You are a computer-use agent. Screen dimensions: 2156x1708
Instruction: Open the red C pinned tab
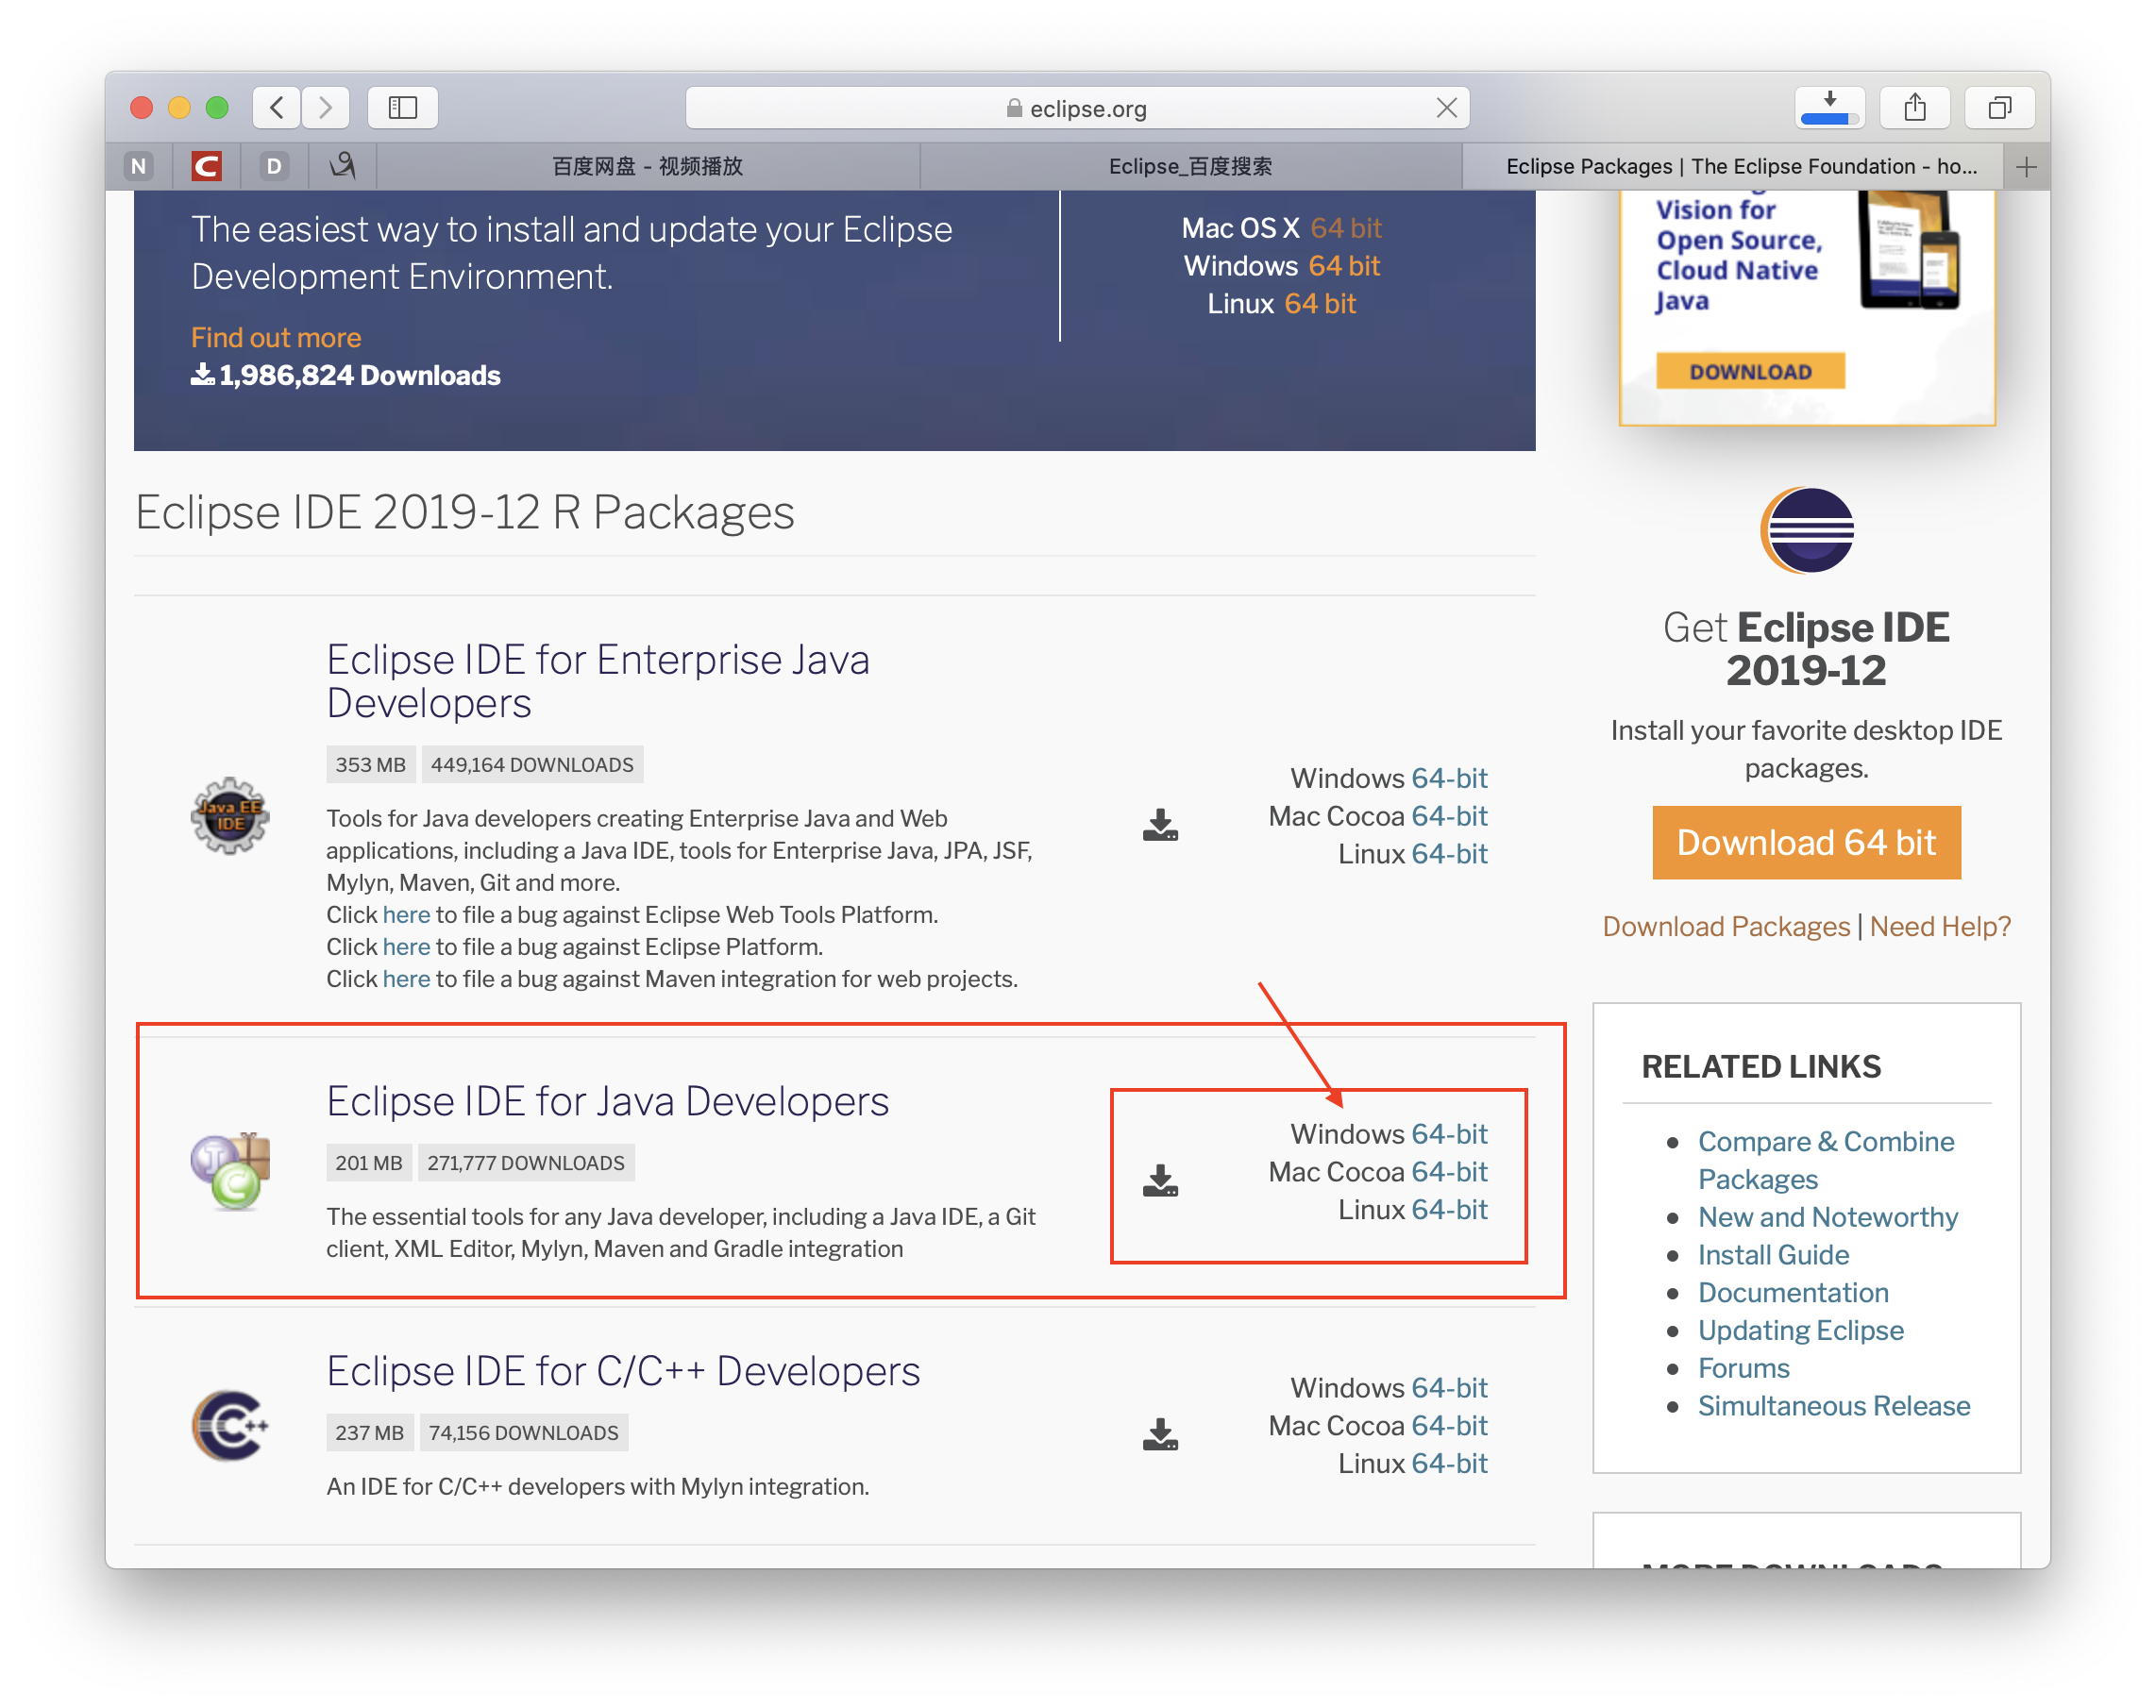(206, 167)
